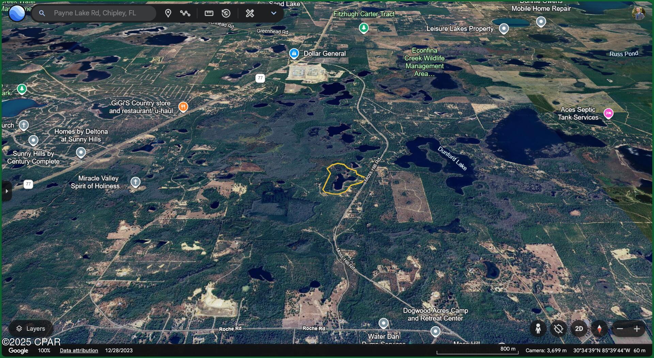
Task: Select the pencil drawing tool in the toolbar
Action: point(250,13)
